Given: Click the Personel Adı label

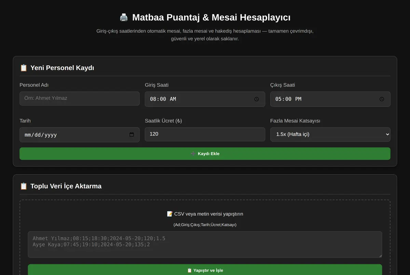Looking at the screenshot, I should coord(34,85).
